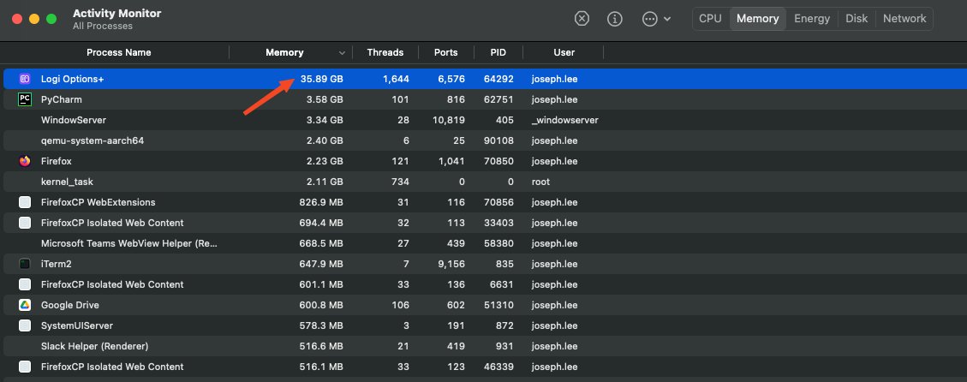Image resolution: width=967 pixels, height=382 pixels.
Task: Click the PyCharm app icon
Action: [25, 99]
